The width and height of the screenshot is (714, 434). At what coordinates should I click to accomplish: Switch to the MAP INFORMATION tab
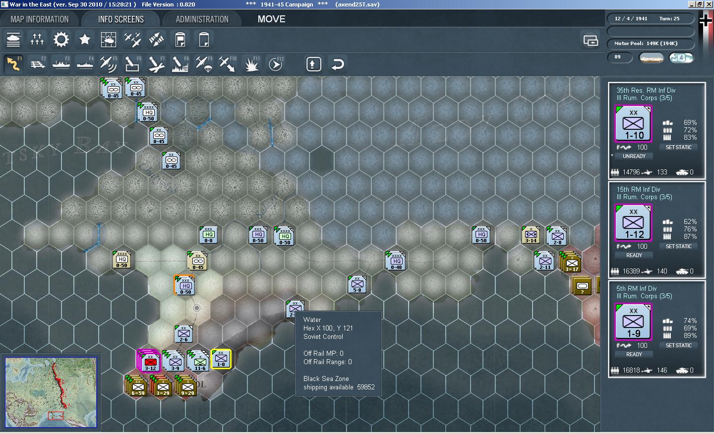pos(40,19)
